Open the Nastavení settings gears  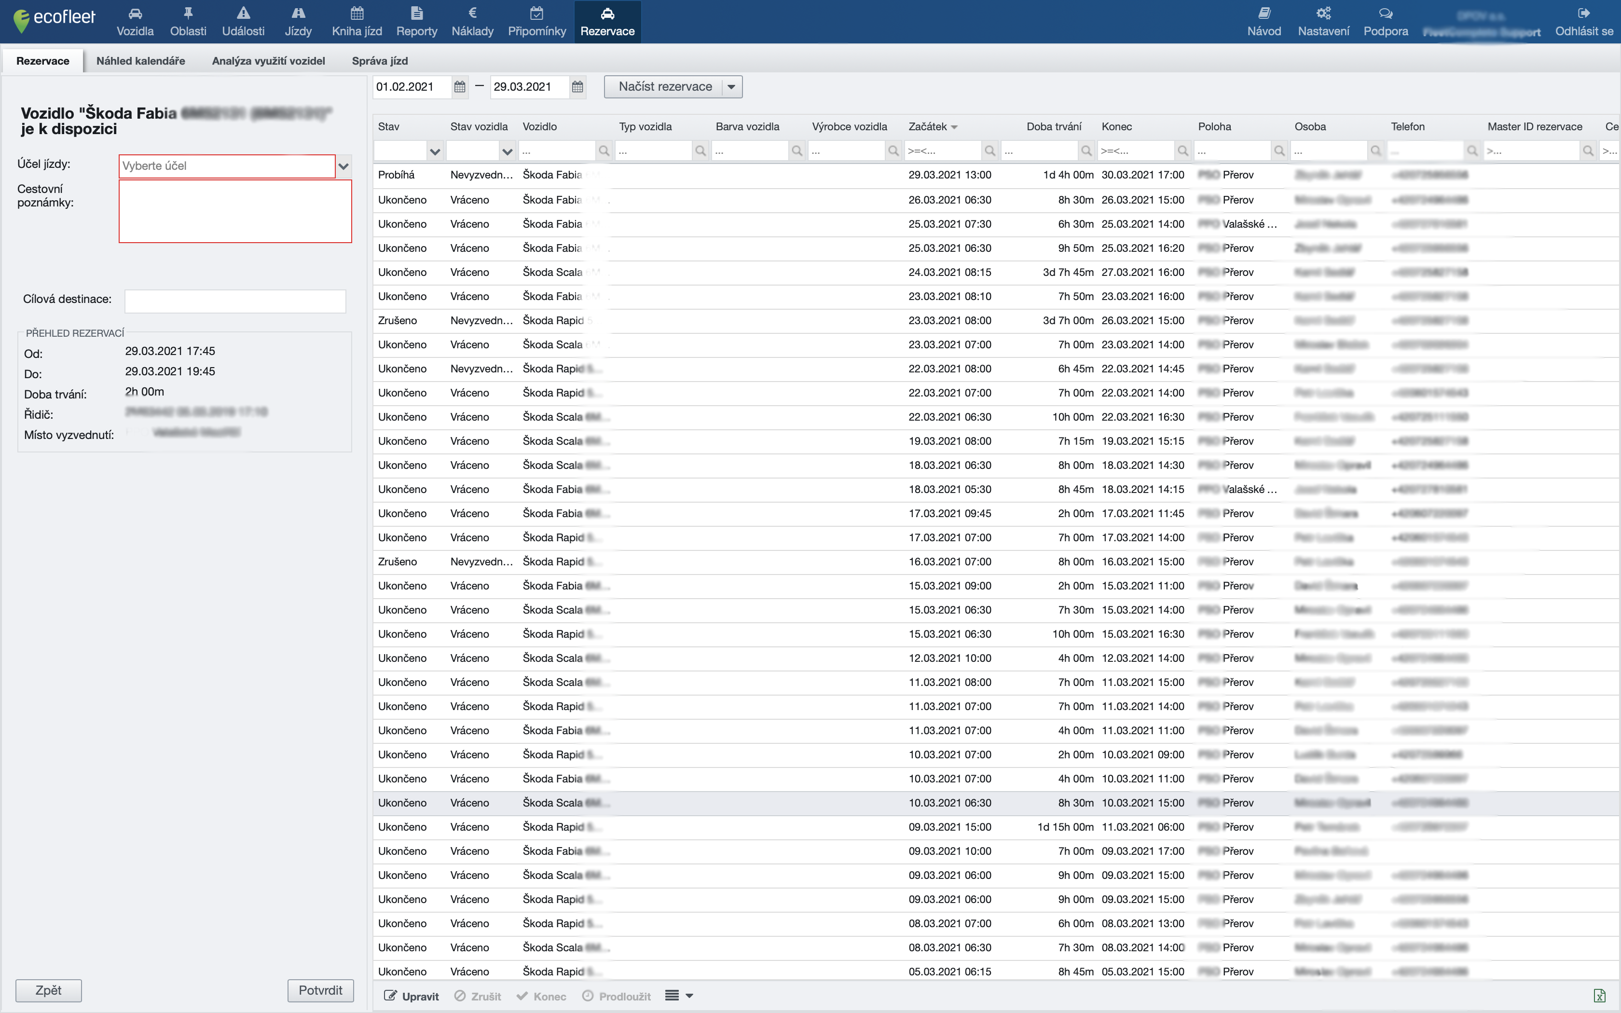(1323, 14)
